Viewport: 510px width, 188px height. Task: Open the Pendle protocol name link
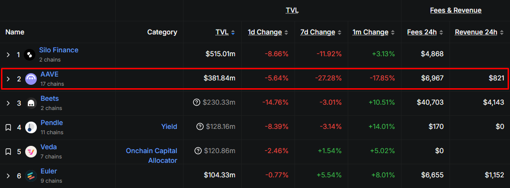(52, 123)
